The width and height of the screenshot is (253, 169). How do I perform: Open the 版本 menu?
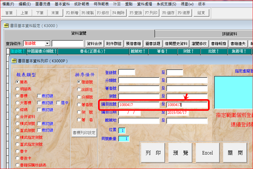tap(202, 4)
